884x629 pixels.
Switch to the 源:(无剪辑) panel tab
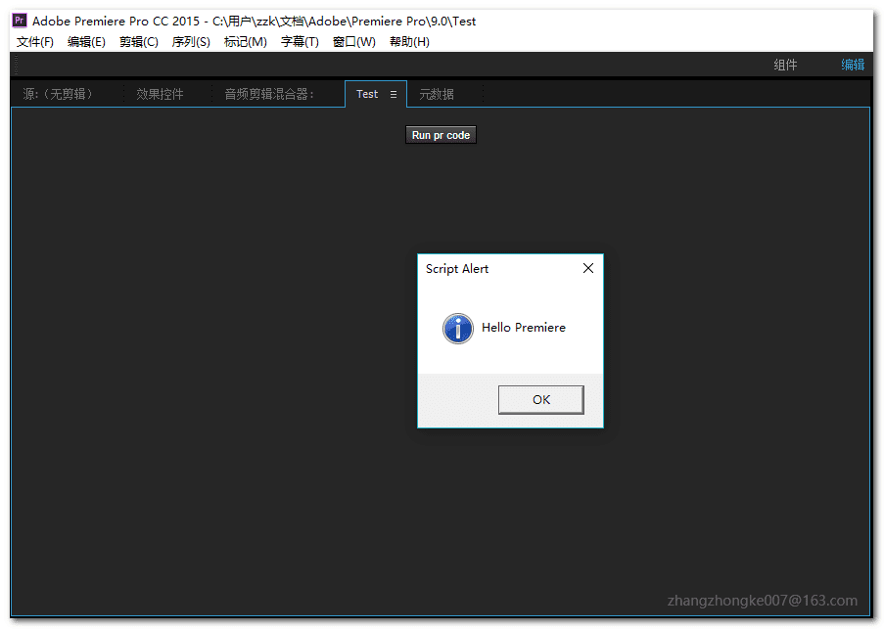coord(58,94)
